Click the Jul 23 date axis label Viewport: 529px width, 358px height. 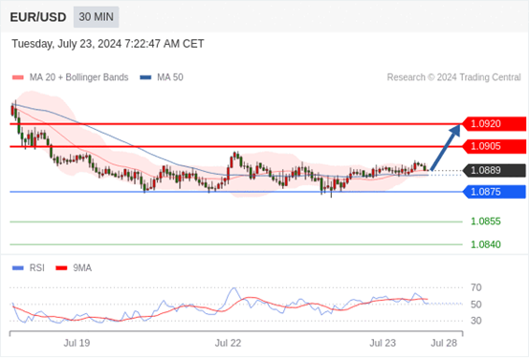(383, 343)
